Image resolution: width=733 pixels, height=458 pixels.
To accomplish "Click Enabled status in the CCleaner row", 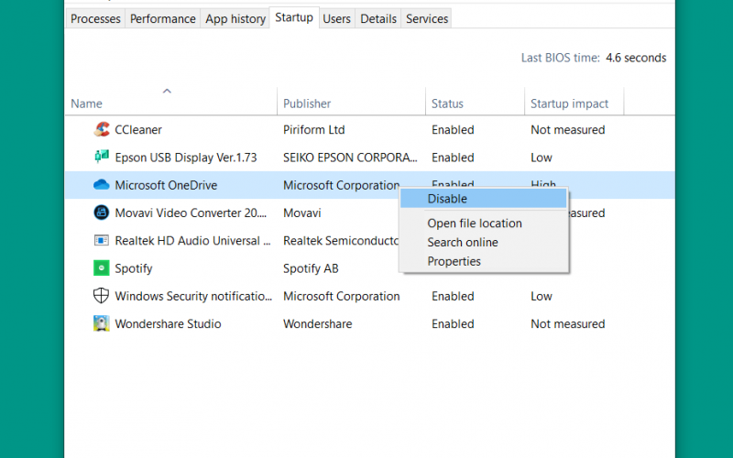I will coord(453,129).
